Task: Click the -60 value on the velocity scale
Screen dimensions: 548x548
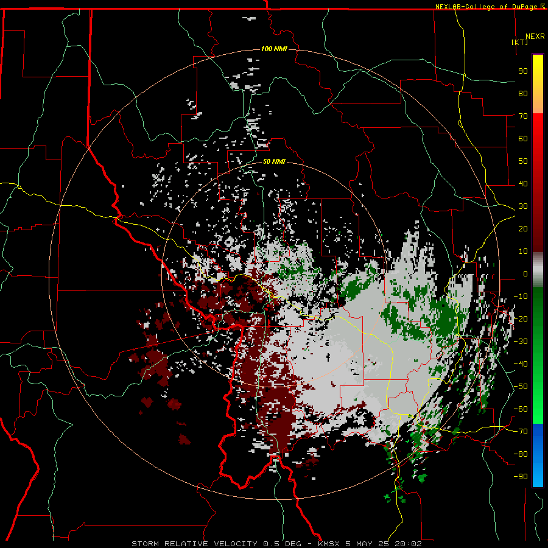Action: click(x=521, y=409)
